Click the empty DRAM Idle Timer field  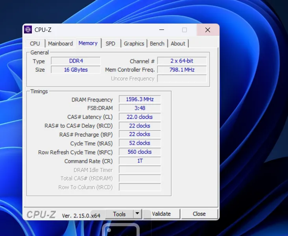(x=140, y=170)
